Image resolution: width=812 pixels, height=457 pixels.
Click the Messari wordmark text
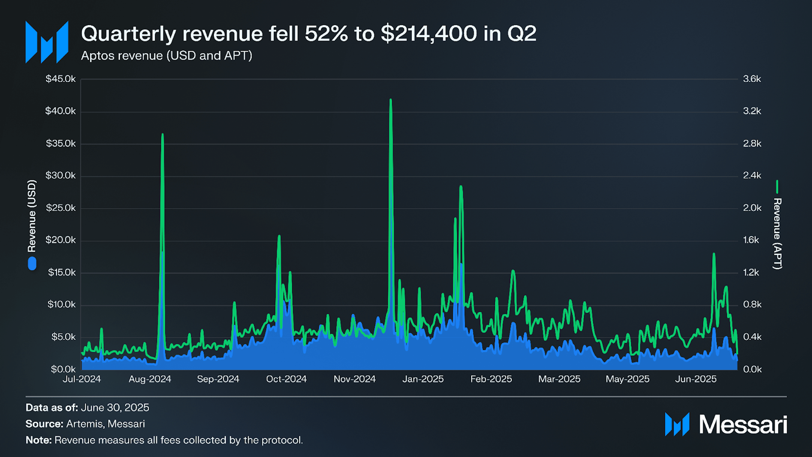tap(743, 424)
